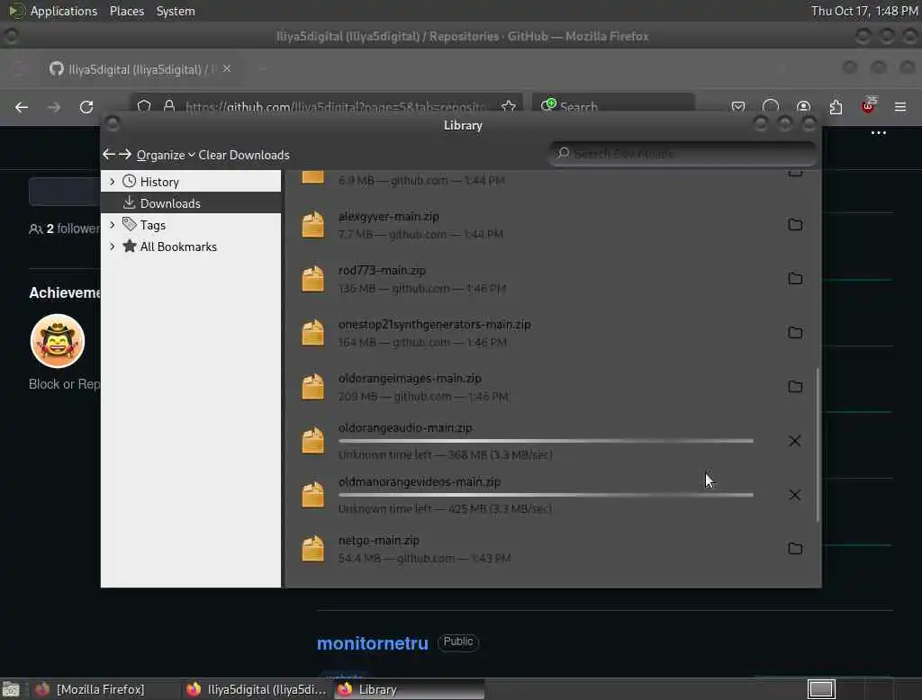The height and width of the screenshot is (700, 922).
Task: Expand the All Bookmarks tree item
Action: pos(113,247)
